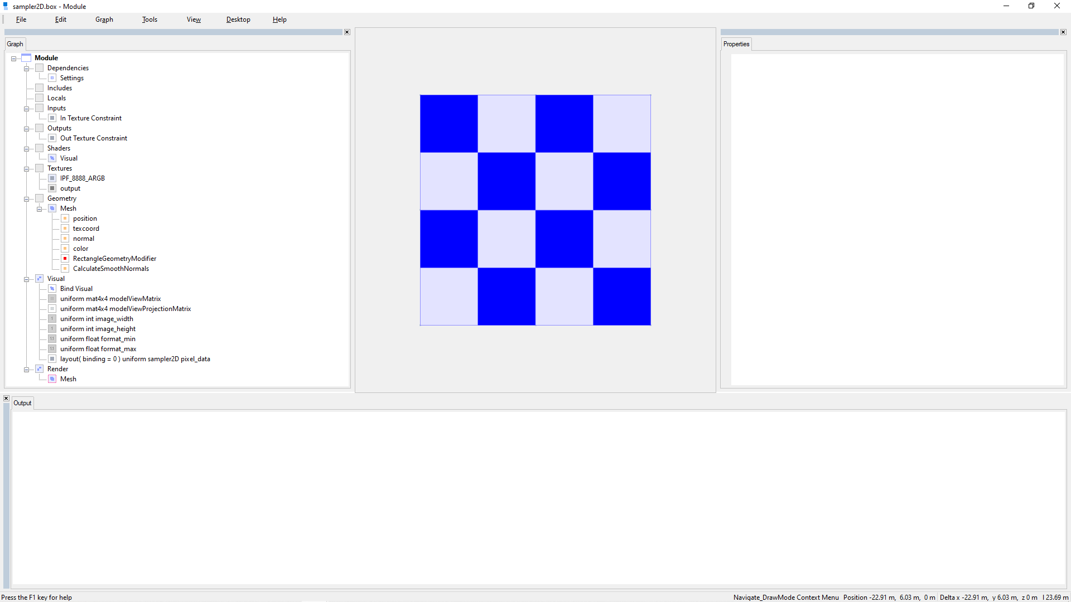Collapse the Geometry tree branch

pos(26,198)
